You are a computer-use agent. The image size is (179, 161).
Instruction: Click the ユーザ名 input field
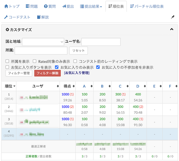(x=101, y=42)
